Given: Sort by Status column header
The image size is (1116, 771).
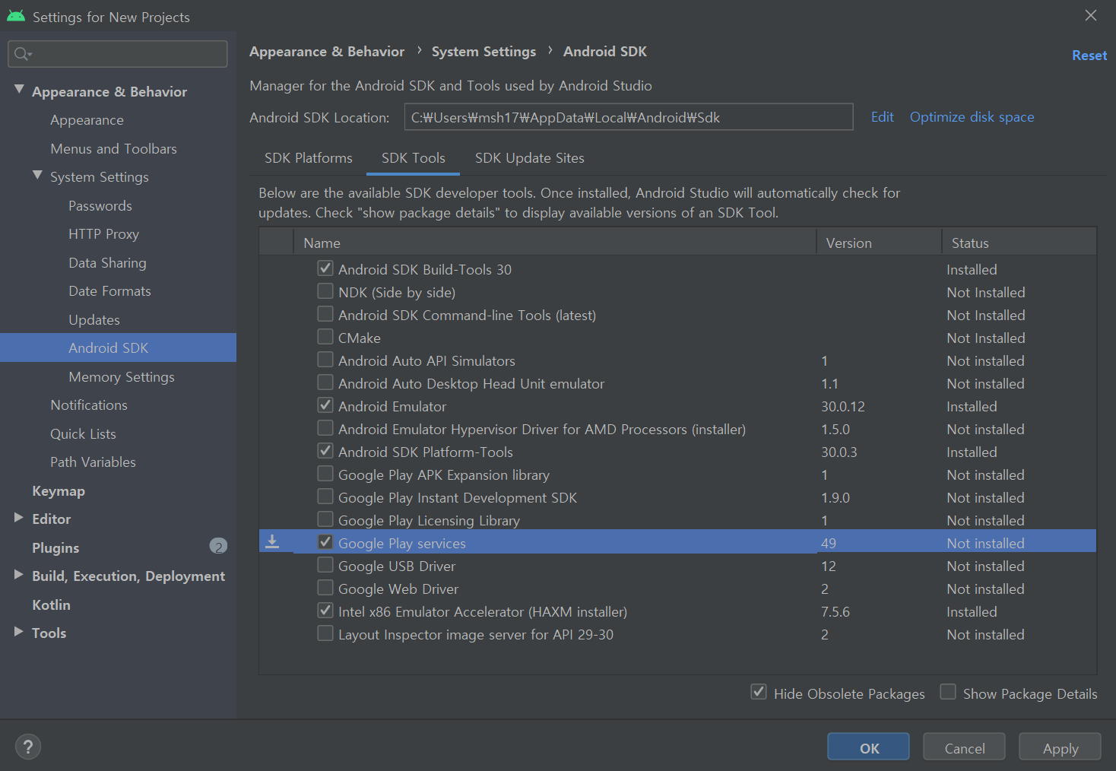Looking at the screenshot, I should [x=1019, y=243].
